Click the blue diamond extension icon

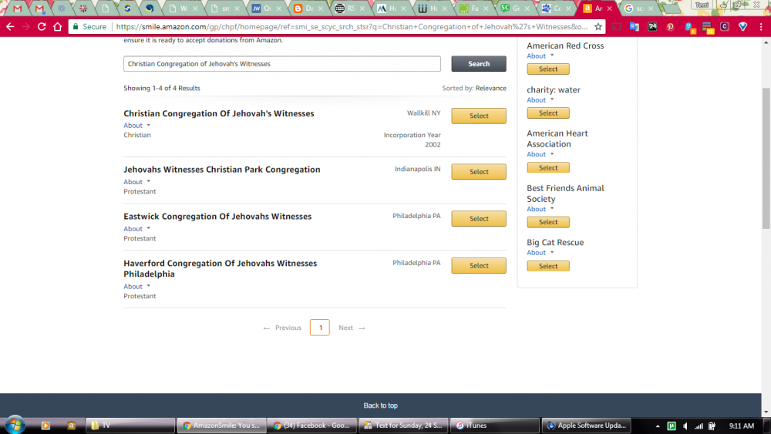pos(742,26)
